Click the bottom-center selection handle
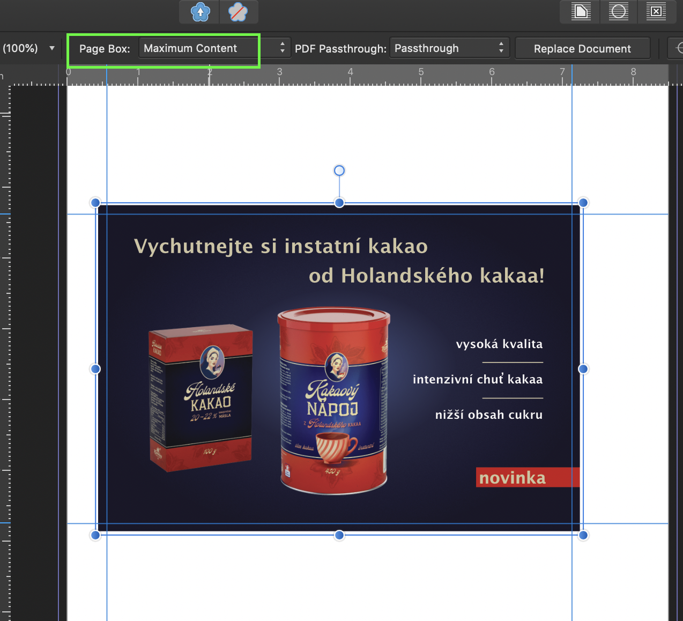The height and width of the screenshot is (621, 683). pos(339,535)
